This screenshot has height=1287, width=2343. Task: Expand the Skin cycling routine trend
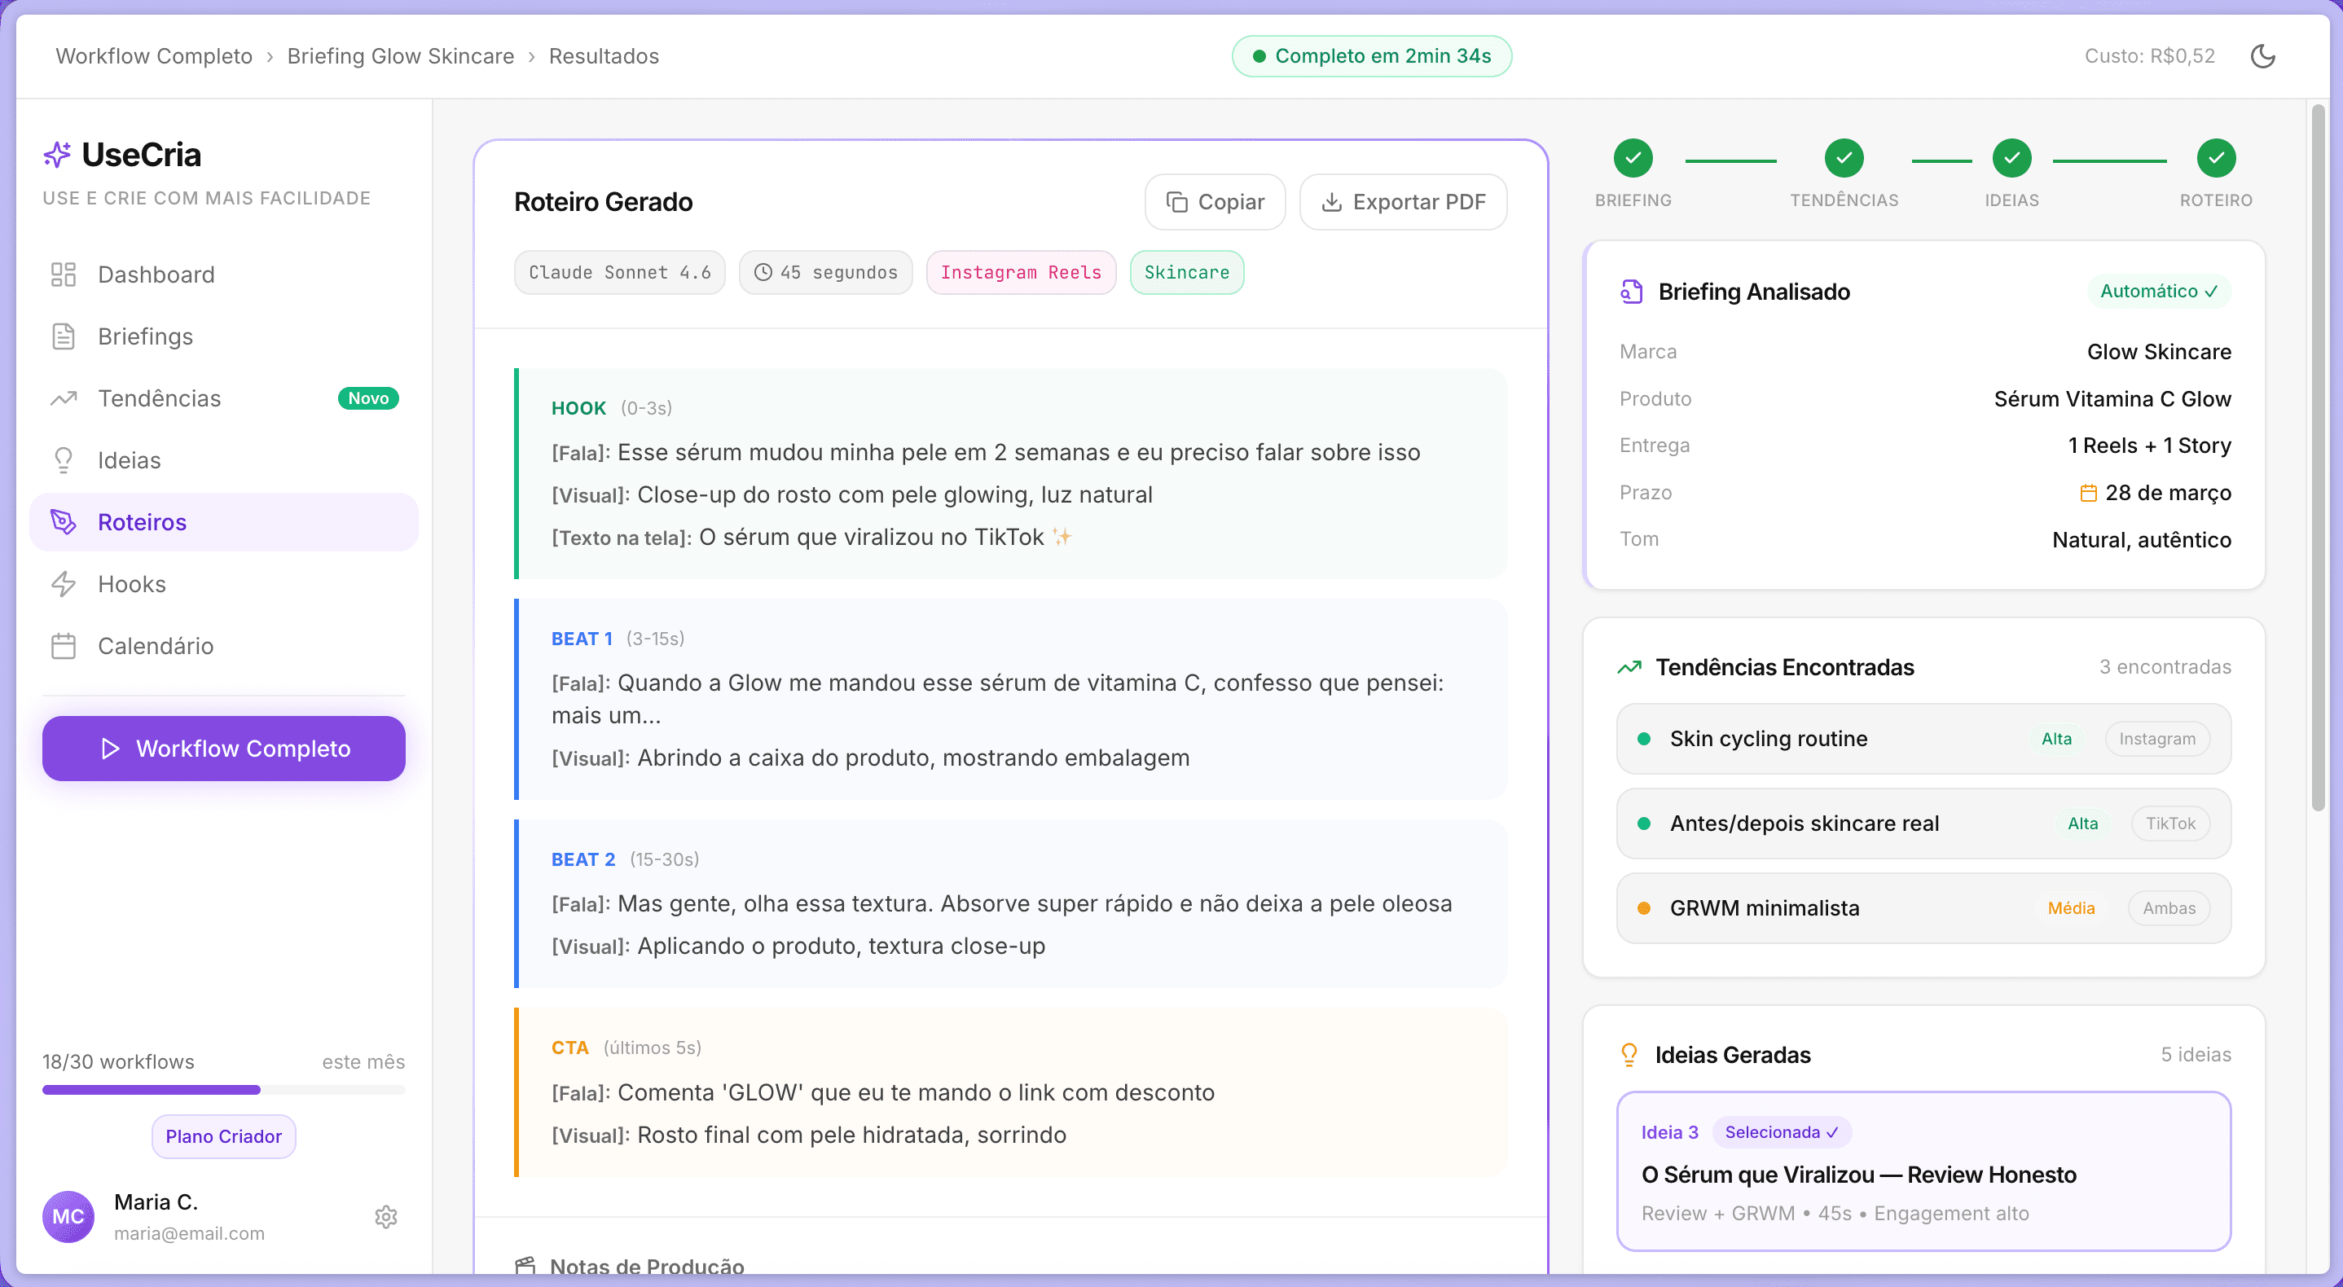tap(1921, 739)
